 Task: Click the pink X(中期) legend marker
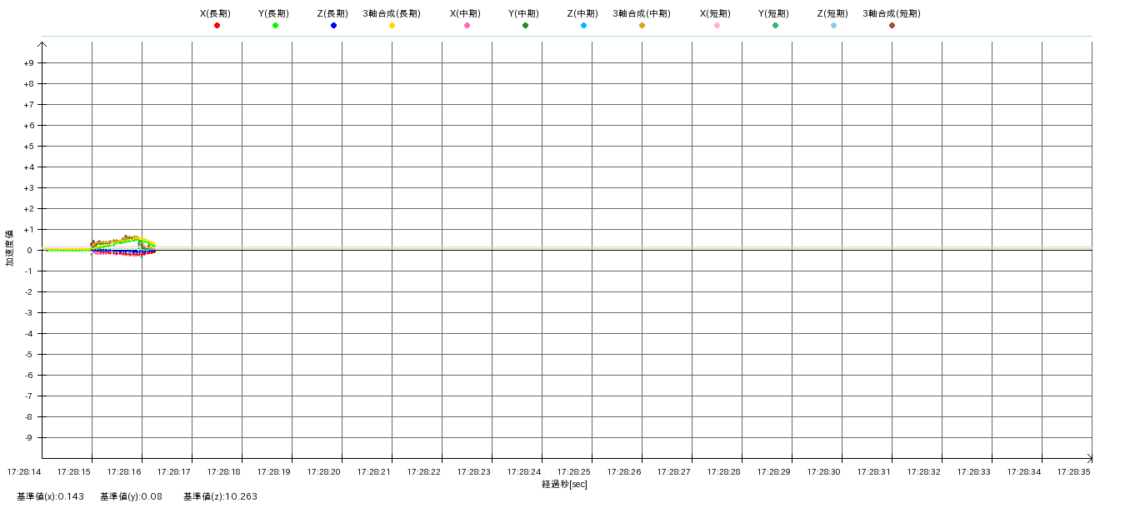coord(467,26)
